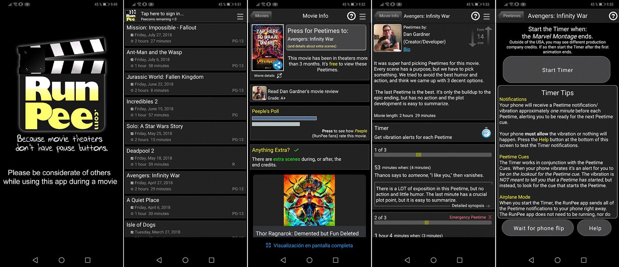The image size is (619, 267).
Task: Tap Android back button under the RunPee splash screen
Action: [35, 260]
